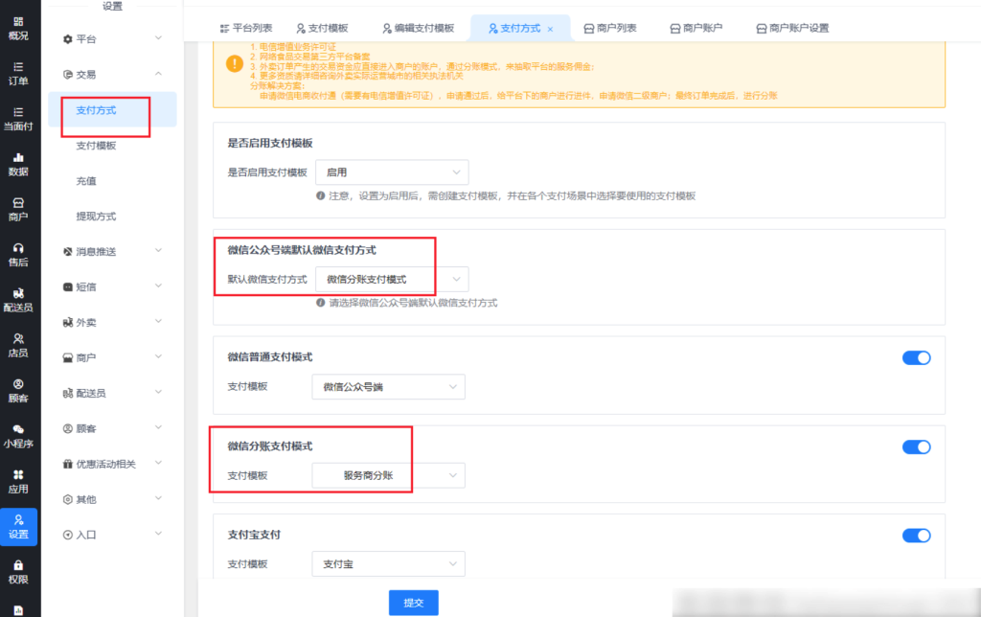Open the 权限 permissions lock icon

tap(18, 565)
